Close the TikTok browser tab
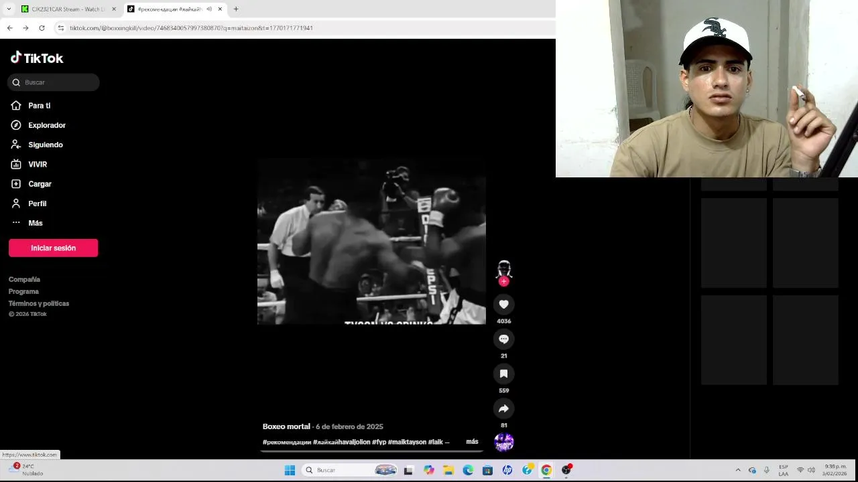 (220, 9)
